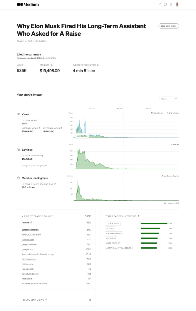Toggle the Member reading time legend item

pyautogui.click(x=170, y=176)
